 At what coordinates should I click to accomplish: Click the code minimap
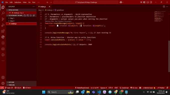pos(160,16)
